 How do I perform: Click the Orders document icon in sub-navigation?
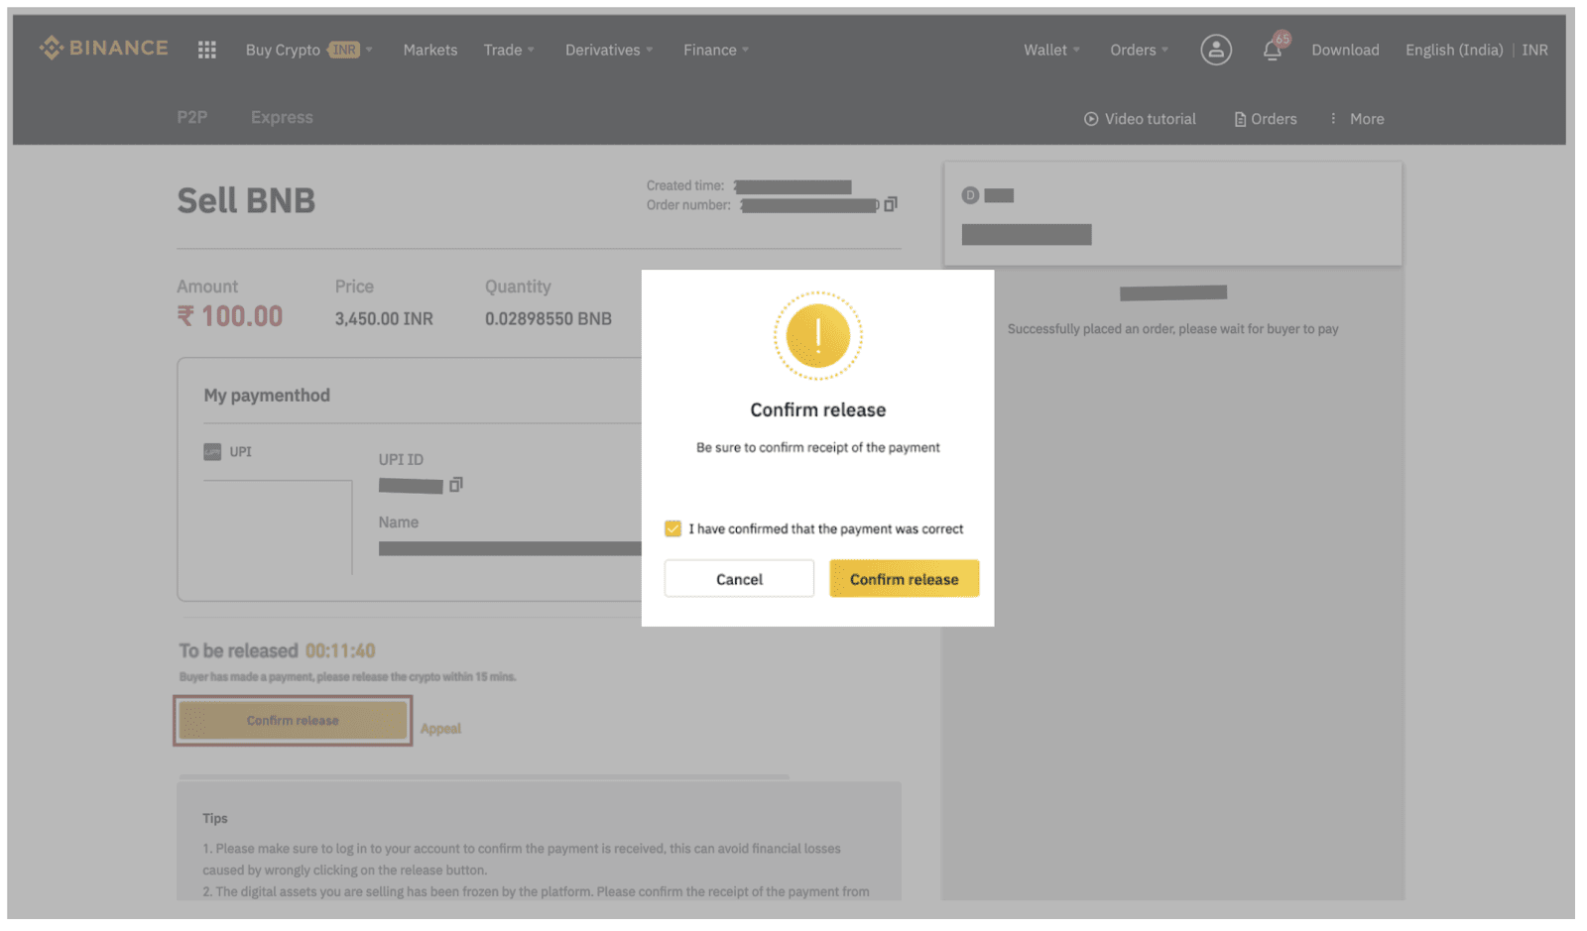1240,119
